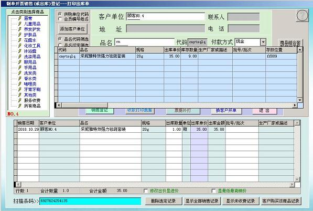The image size is (313, 211).
Task: Click the 库存数量 cell showing 9.00
Action: click(x=189, y=56)
